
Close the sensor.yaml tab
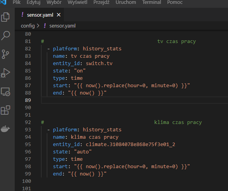tap(58, 15)
